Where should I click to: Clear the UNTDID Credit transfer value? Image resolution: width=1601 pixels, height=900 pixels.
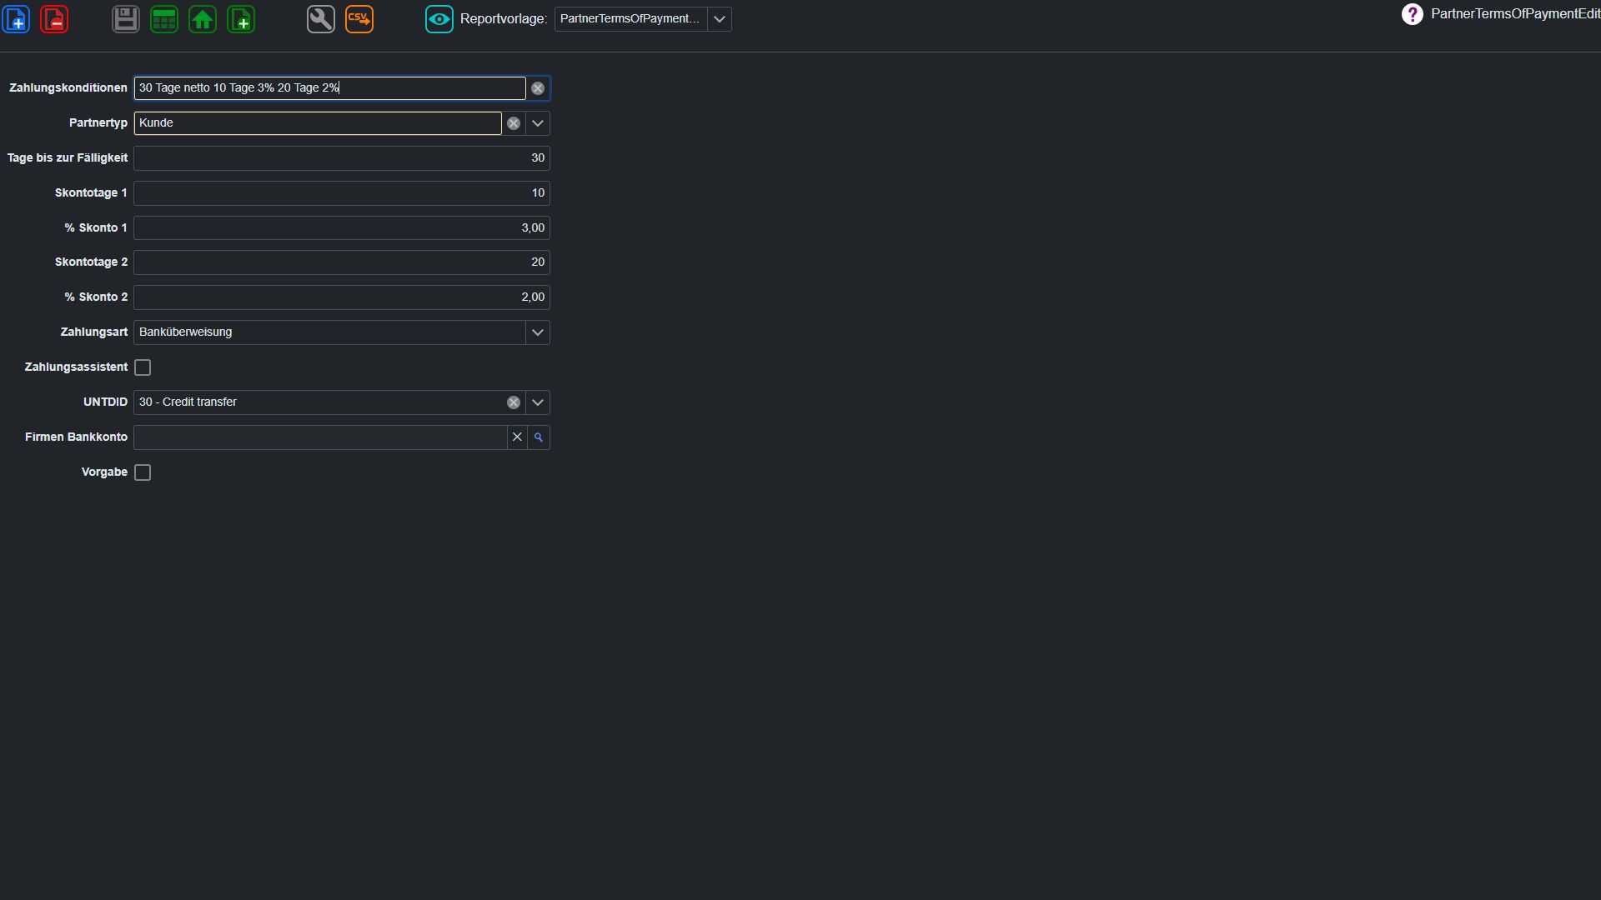tap(514, 402)
